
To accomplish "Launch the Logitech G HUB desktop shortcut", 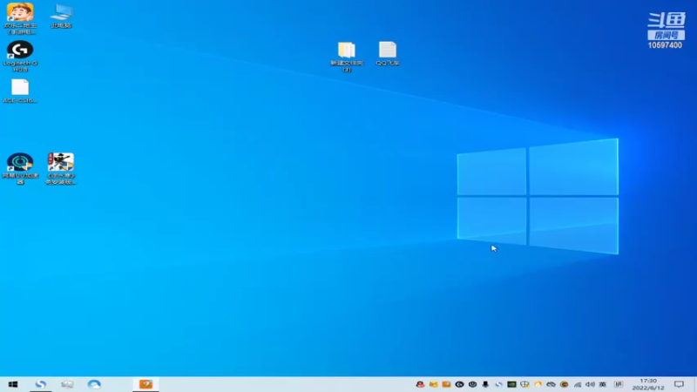I will tap(20, 56).
